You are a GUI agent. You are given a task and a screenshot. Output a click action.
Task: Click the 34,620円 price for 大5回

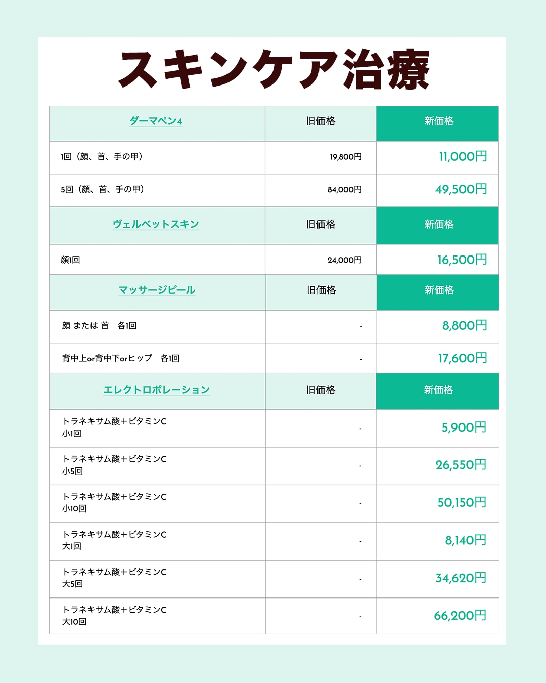coord(461,578)
